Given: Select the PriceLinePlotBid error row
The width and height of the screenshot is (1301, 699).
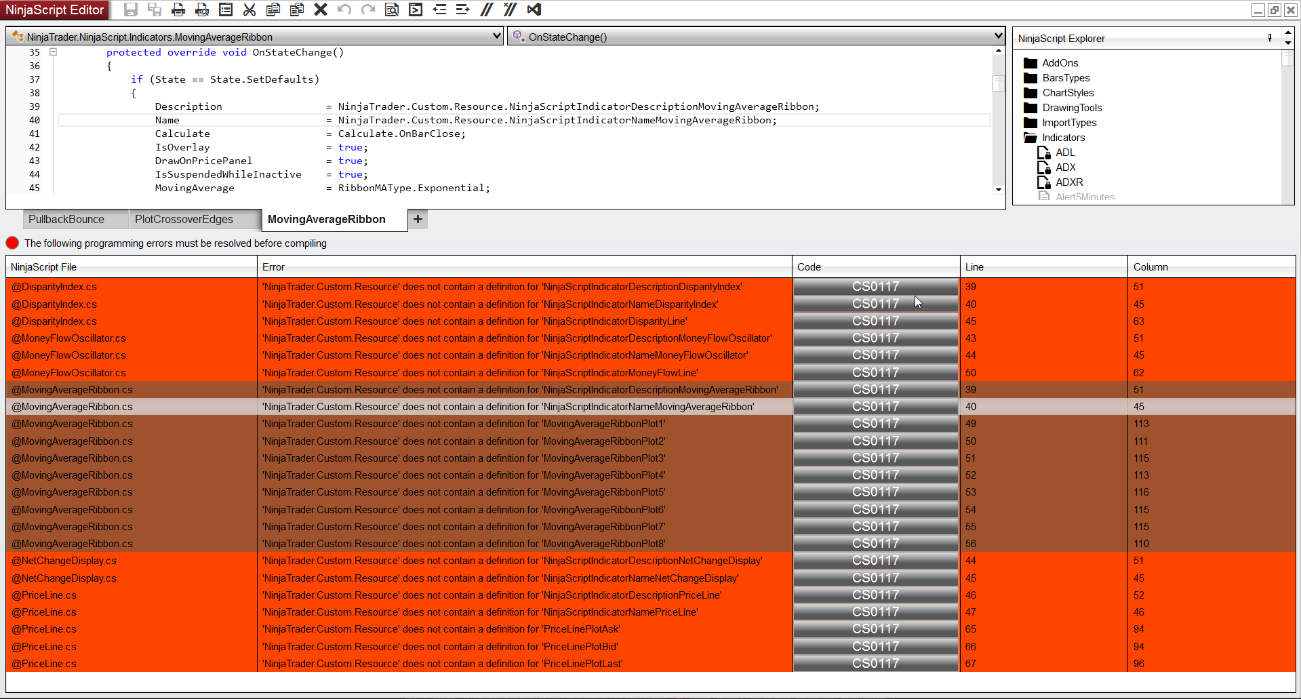Looking at the screenshot, I should 651,647.
